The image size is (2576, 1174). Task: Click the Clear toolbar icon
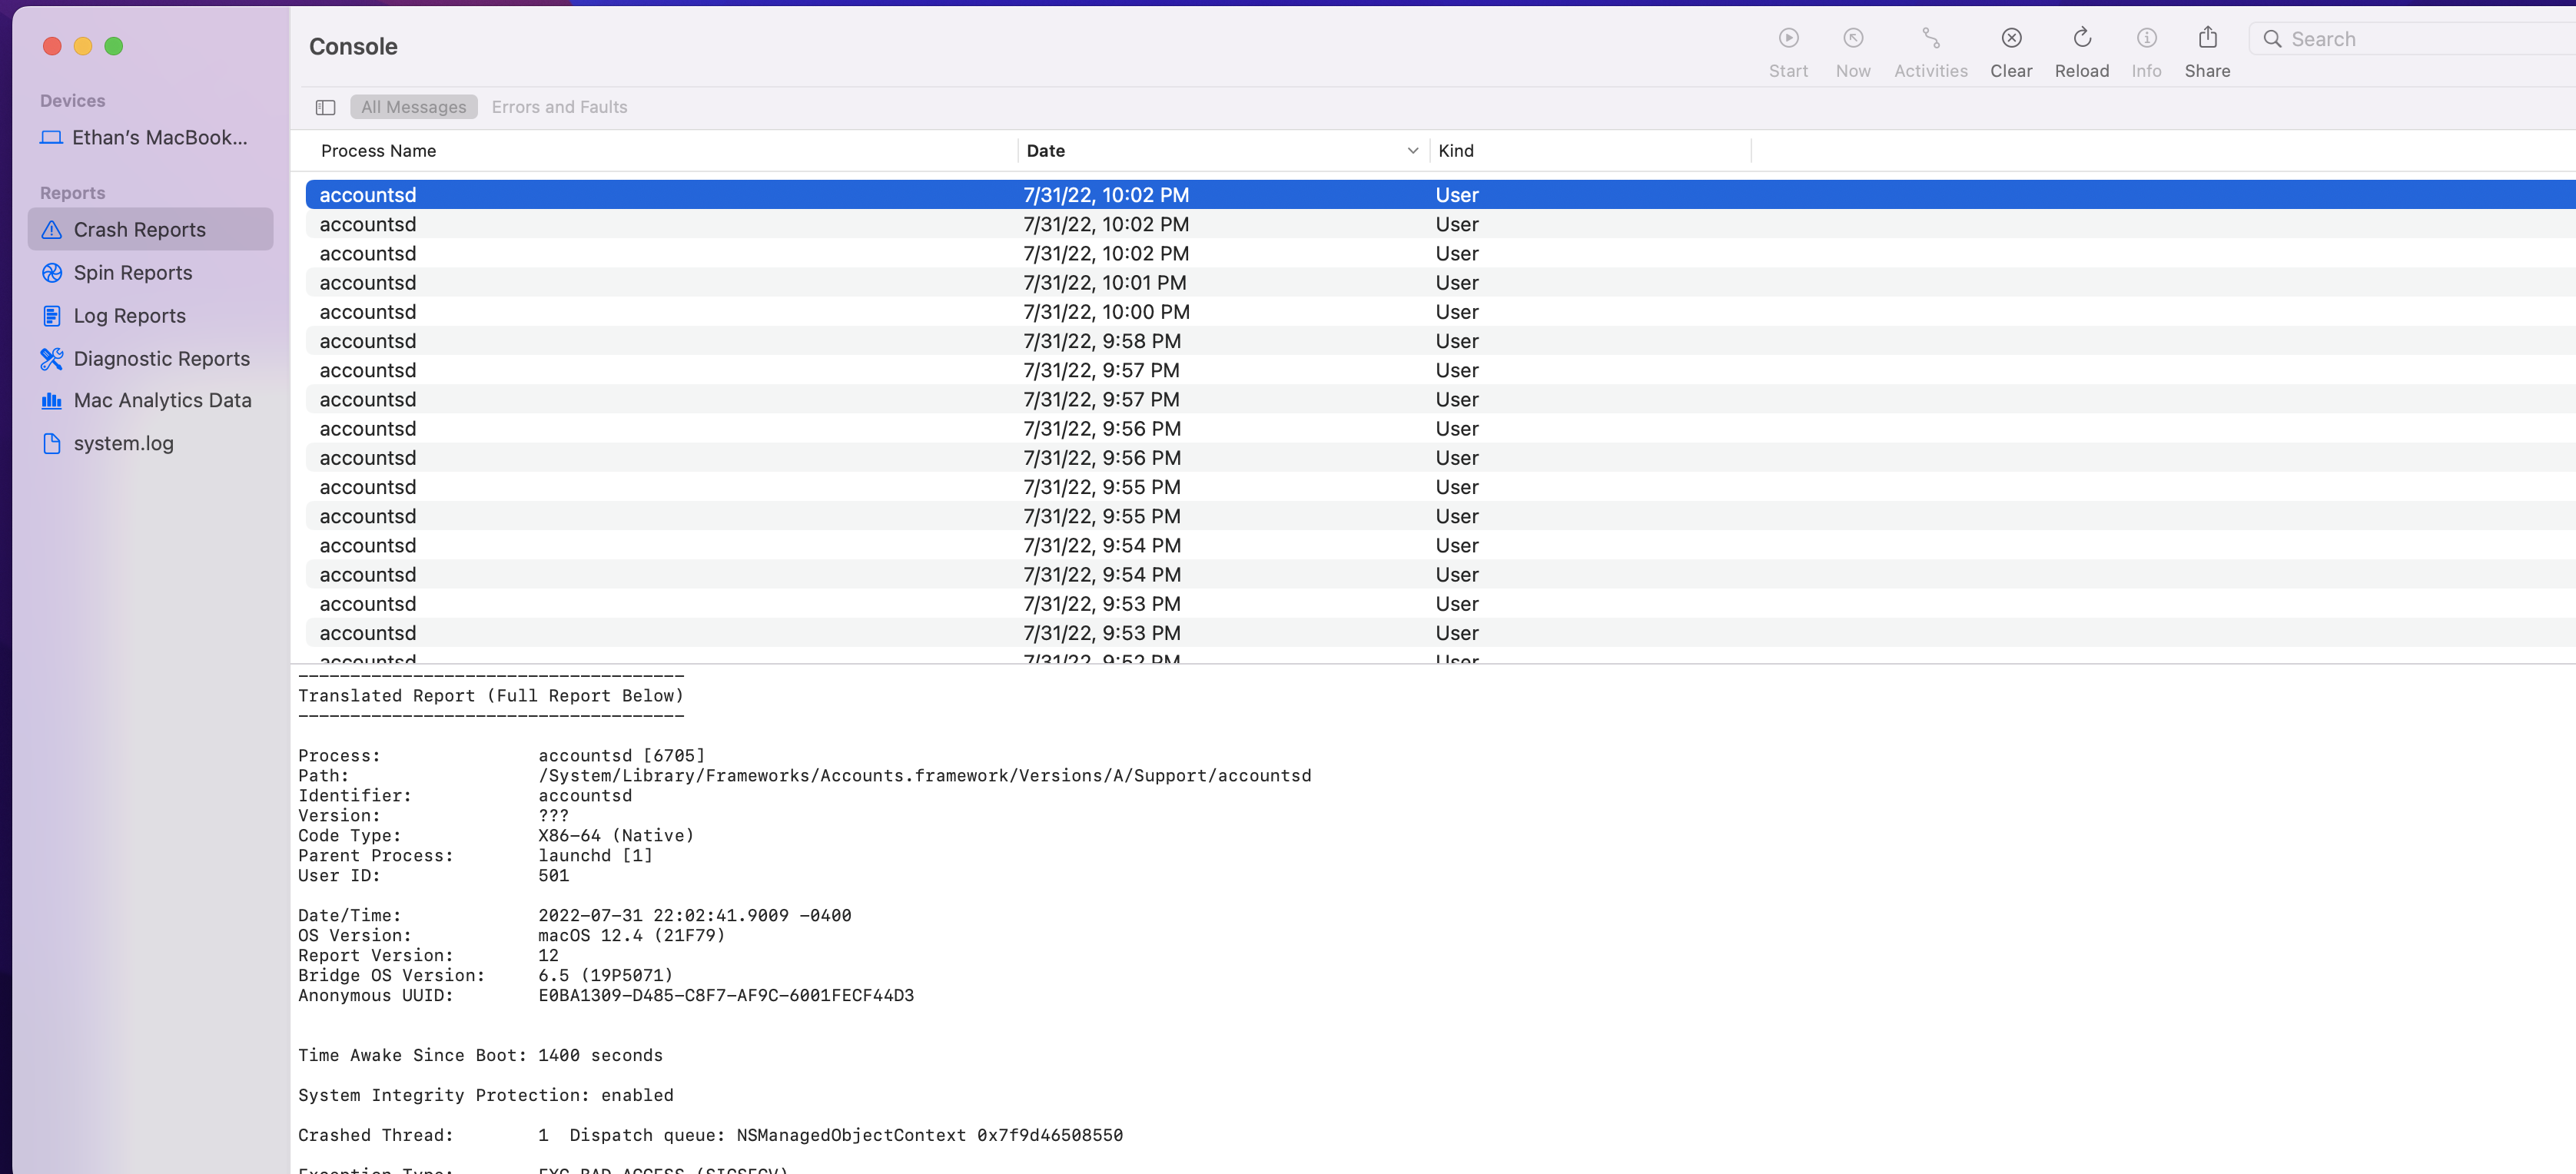(2011, 39)
